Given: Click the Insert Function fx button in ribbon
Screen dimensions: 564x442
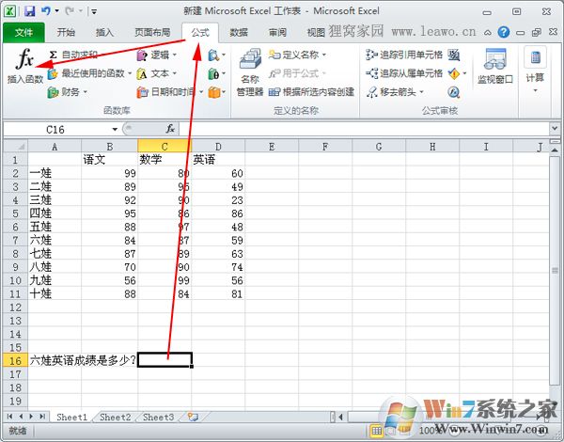Looking at the screenshot, I should 25,66.
